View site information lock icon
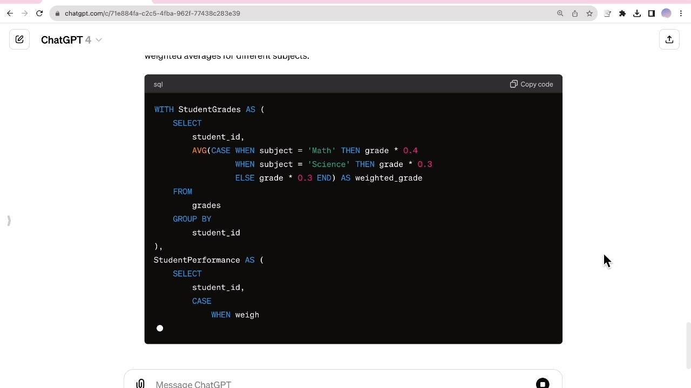 [58, 13]
